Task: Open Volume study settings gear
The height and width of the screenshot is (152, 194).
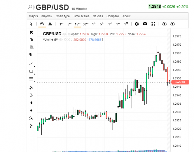Action: pyautogui.click(x=65, y=39)
